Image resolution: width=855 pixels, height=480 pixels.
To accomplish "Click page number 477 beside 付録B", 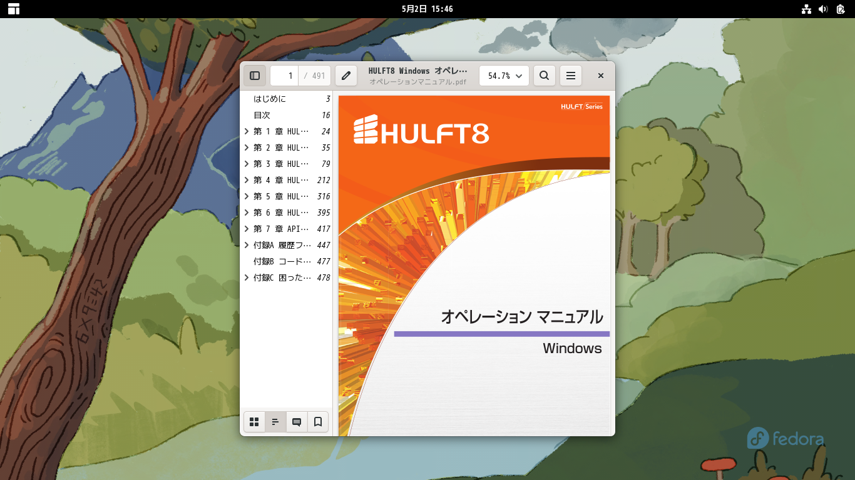I will (x=324, y=261).
